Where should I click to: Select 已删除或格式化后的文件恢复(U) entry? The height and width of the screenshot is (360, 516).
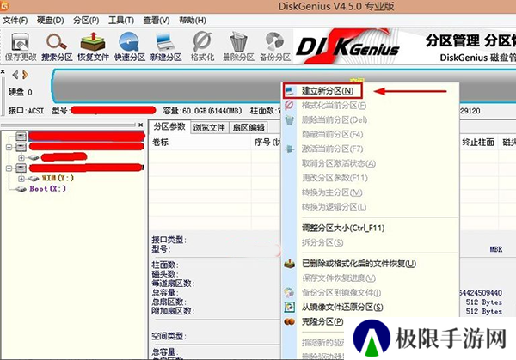tap(359, 264)
